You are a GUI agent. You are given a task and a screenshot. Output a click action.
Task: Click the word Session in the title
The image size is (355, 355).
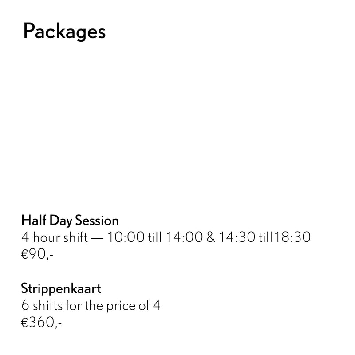coord(98,221)
